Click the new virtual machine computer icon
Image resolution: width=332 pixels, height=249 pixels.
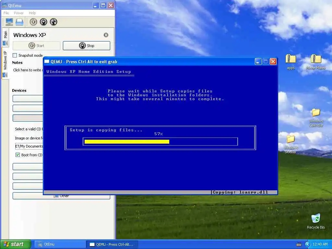pyautogui.click(x=9, y=22)
